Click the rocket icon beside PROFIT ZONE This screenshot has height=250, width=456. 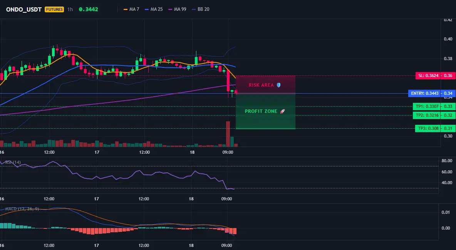(x=282, y=111)
